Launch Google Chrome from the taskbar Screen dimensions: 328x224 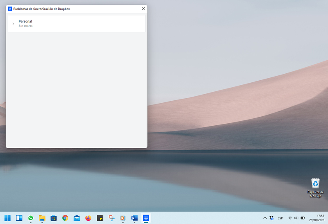[x=65, y=218]
